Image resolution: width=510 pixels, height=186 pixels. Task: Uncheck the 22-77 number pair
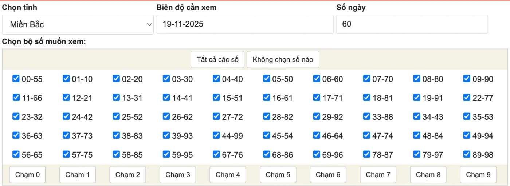coord(467,98)
